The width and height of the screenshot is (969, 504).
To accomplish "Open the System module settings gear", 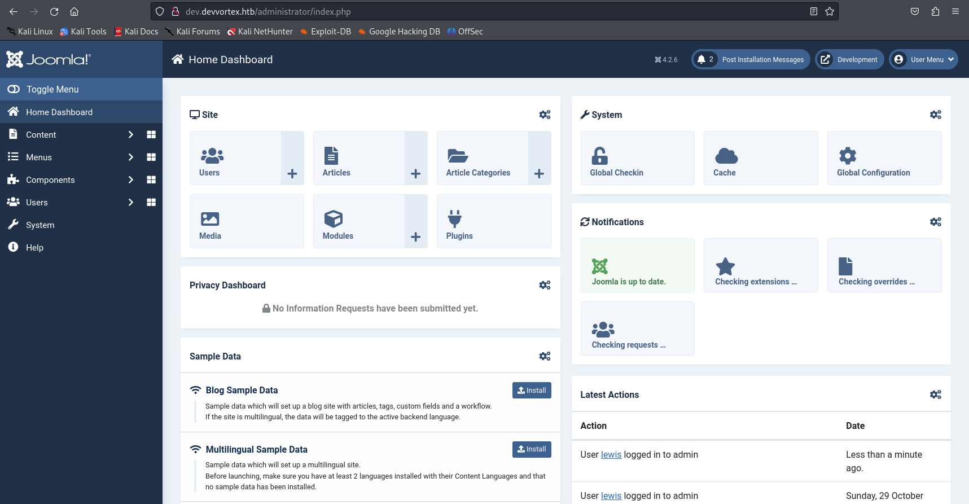I will 936,115.
